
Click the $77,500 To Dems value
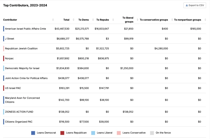[84, 122]
